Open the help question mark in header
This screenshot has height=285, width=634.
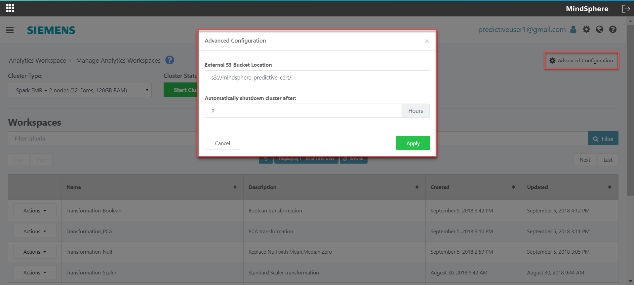pyautogui.click(x=613, y=29)
